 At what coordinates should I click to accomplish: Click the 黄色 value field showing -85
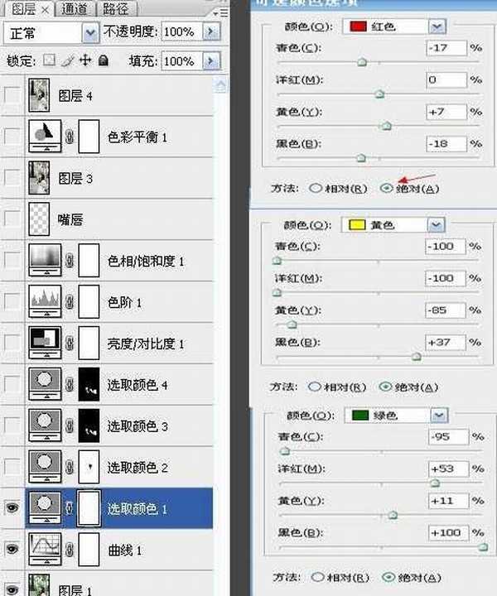(446, 310)
